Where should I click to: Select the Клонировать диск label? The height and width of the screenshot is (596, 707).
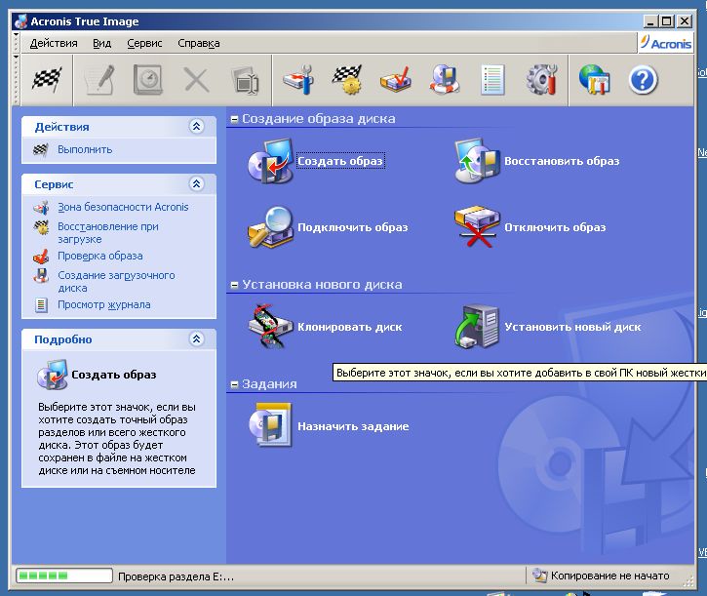tap(350, 327)
